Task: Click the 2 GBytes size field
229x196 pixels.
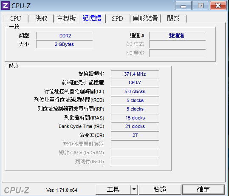Action: tap(65, 44)
